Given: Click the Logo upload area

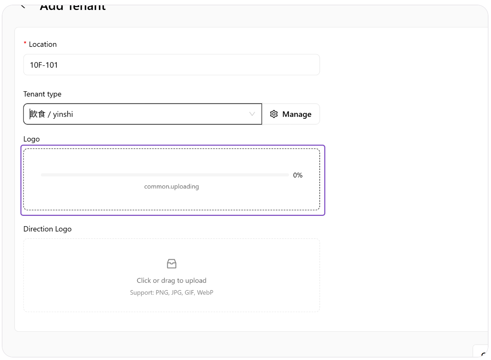Looking at the screenshot, I should [172, 179].
